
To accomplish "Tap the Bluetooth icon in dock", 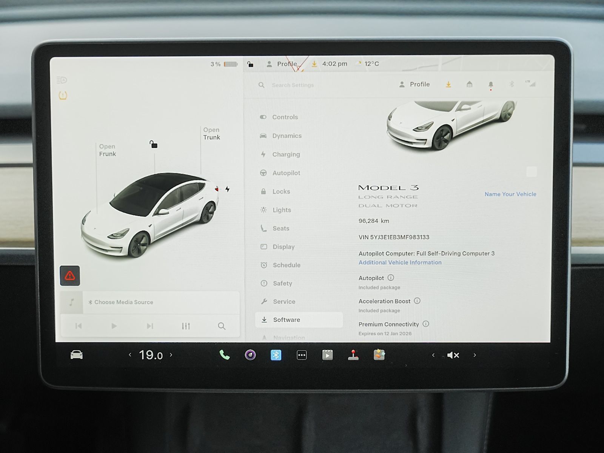I will coord(276,355).
